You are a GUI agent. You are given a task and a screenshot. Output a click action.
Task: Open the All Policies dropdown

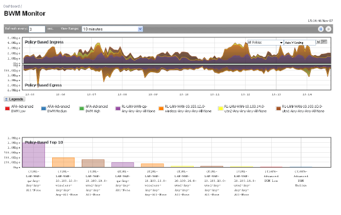(265, 43)
